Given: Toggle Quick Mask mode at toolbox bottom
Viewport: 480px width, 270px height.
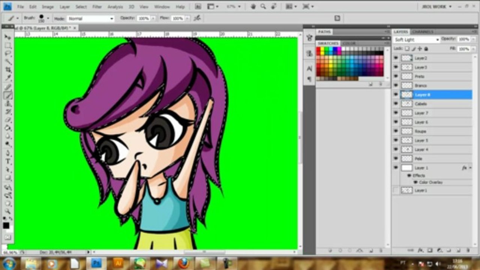Looking at the screenshot, I should click(8, 237).
